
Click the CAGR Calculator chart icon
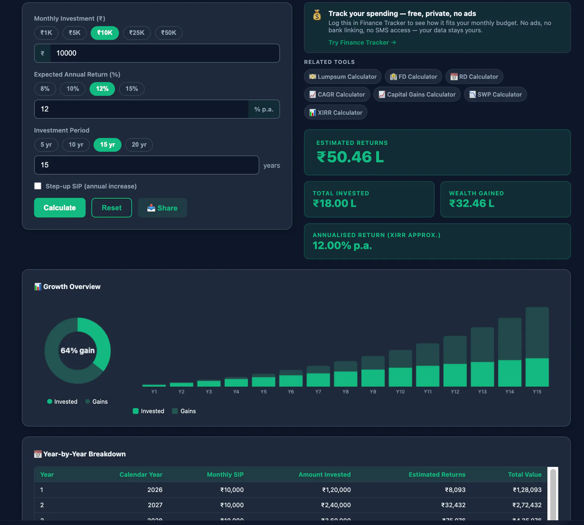click(313, 94)
